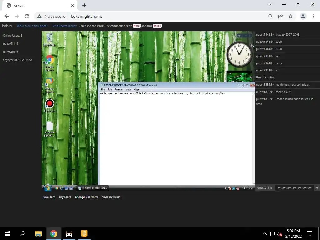320x240 pixels.
Task: Click Action Center flag icon in VM tray
Action: point(229,188)
